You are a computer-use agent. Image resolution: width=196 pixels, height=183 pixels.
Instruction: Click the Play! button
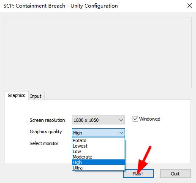click(x=138, y=174)
